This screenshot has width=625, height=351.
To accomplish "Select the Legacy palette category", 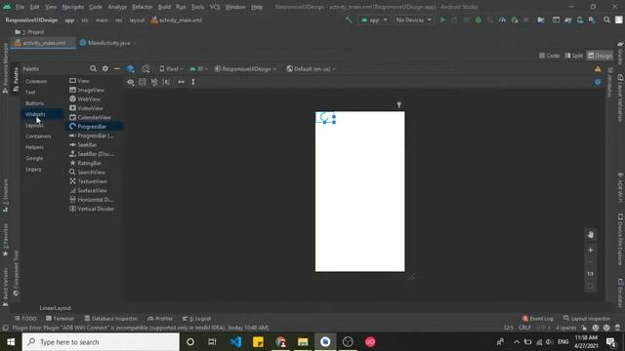I will tap(33, 169).
